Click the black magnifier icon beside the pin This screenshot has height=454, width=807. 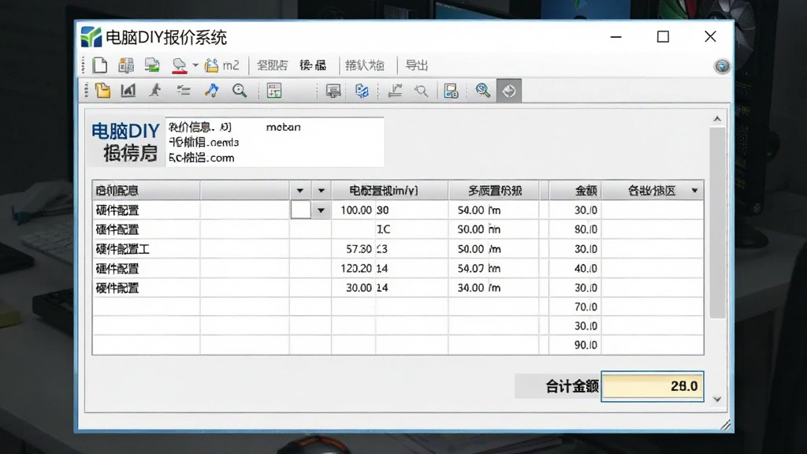coord(240,91)
